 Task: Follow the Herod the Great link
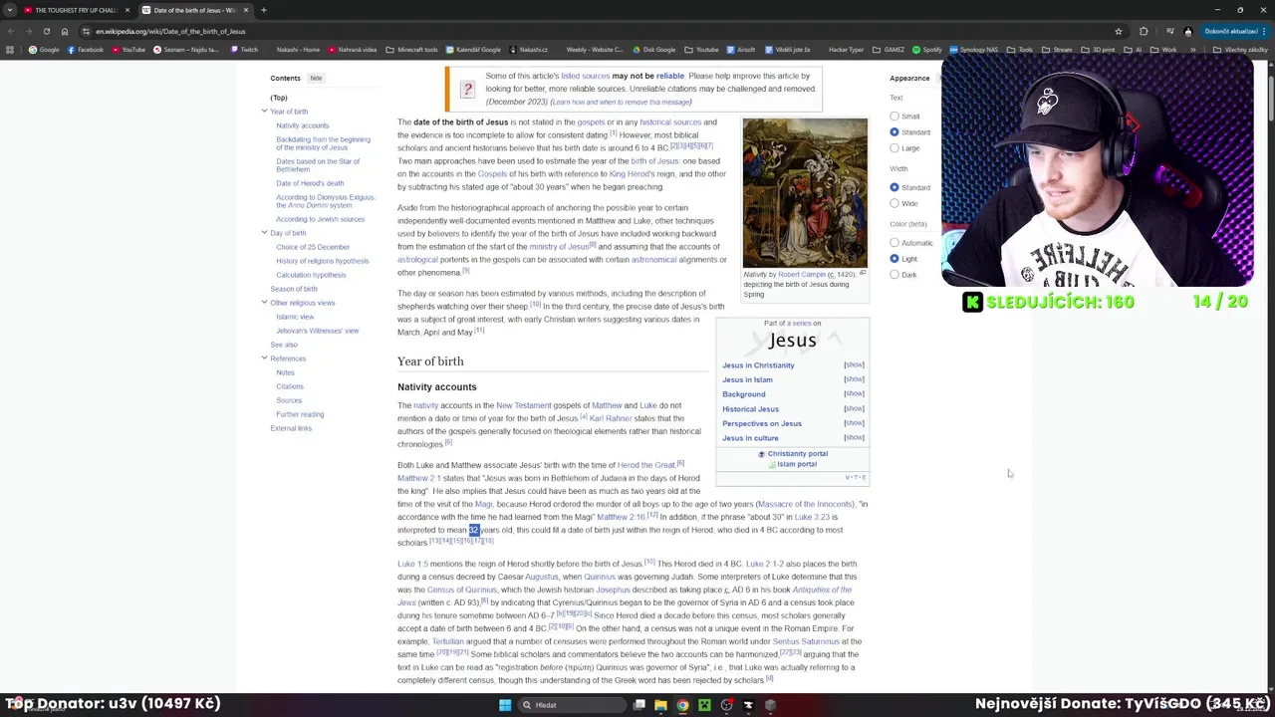[646, 465]
